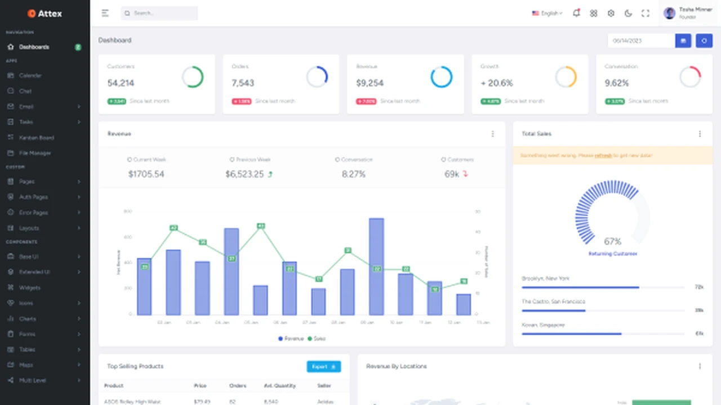Click the Orders value 7,543

click(243, 83)
